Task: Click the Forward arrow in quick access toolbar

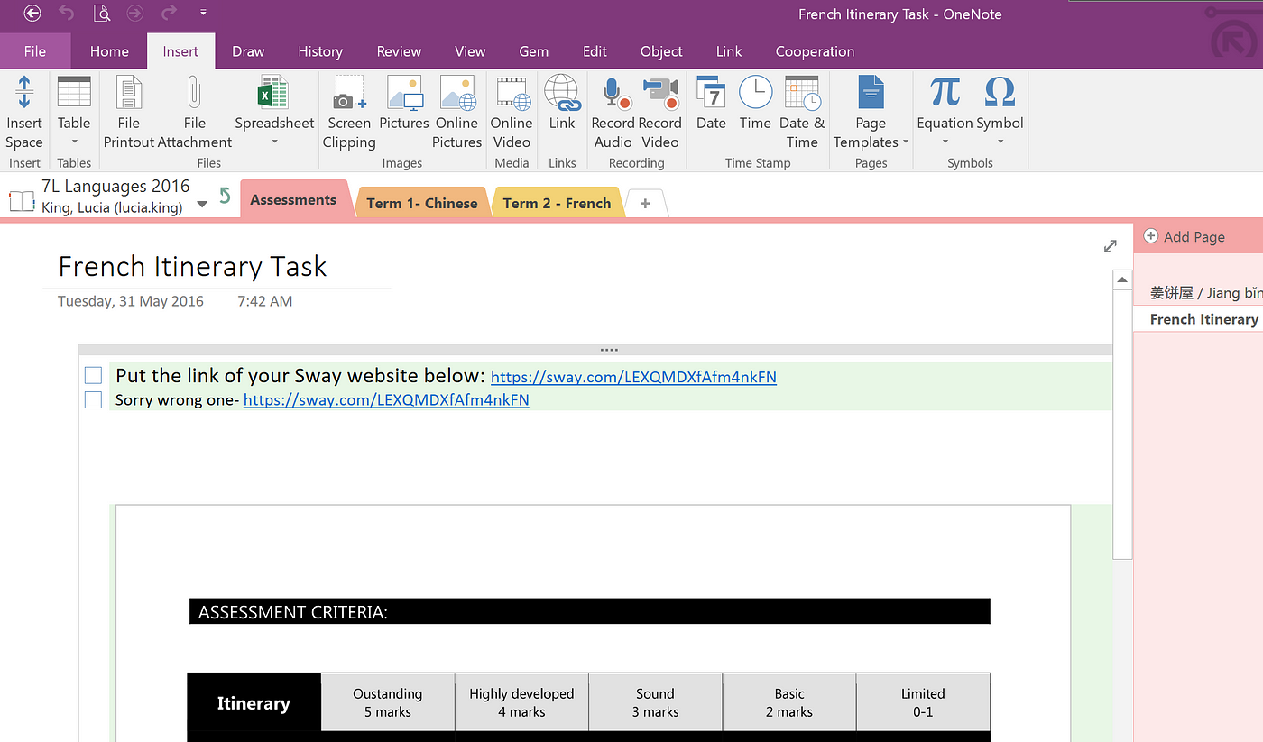Action: pos(135,14)
